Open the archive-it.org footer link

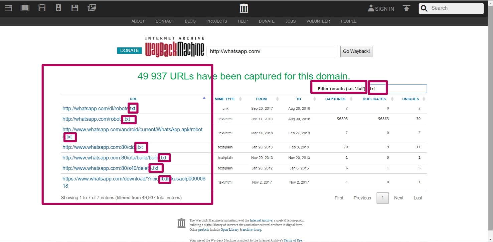coord(252,230)
